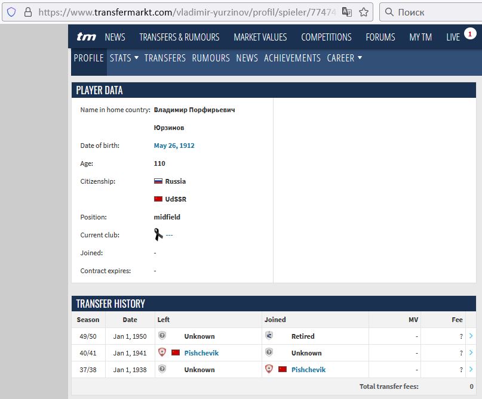Screen dimensions: 482x399
Task: Click the shield tracking protection icon
Action: click(x=11, y=12)
